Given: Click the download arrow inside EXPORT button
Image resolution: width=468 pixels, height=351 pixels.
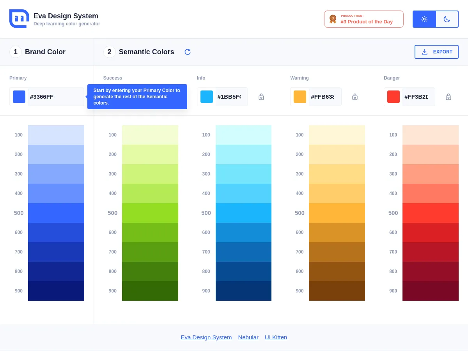Looking at the screenshot, I should click(x=425, y=51).
